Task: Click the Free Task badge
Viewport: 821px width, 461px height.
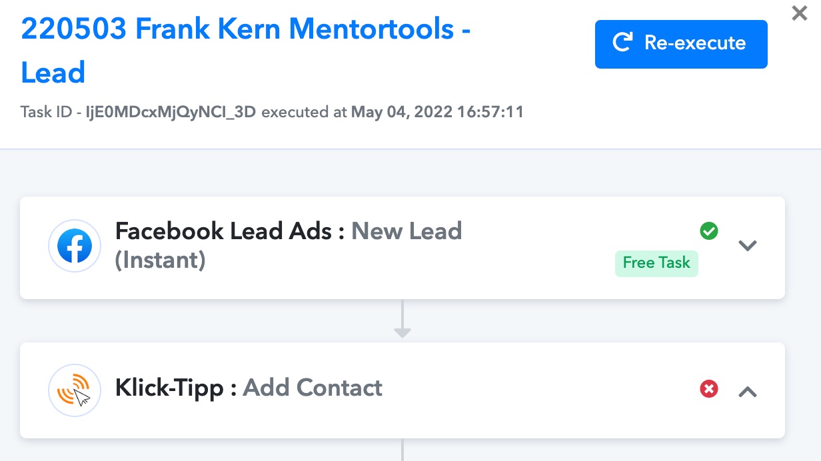Action: click(656, 263)
